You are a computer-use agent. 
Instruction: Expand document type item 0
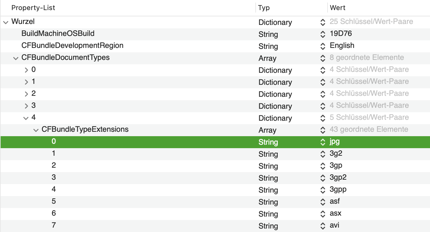pos(26,70)
